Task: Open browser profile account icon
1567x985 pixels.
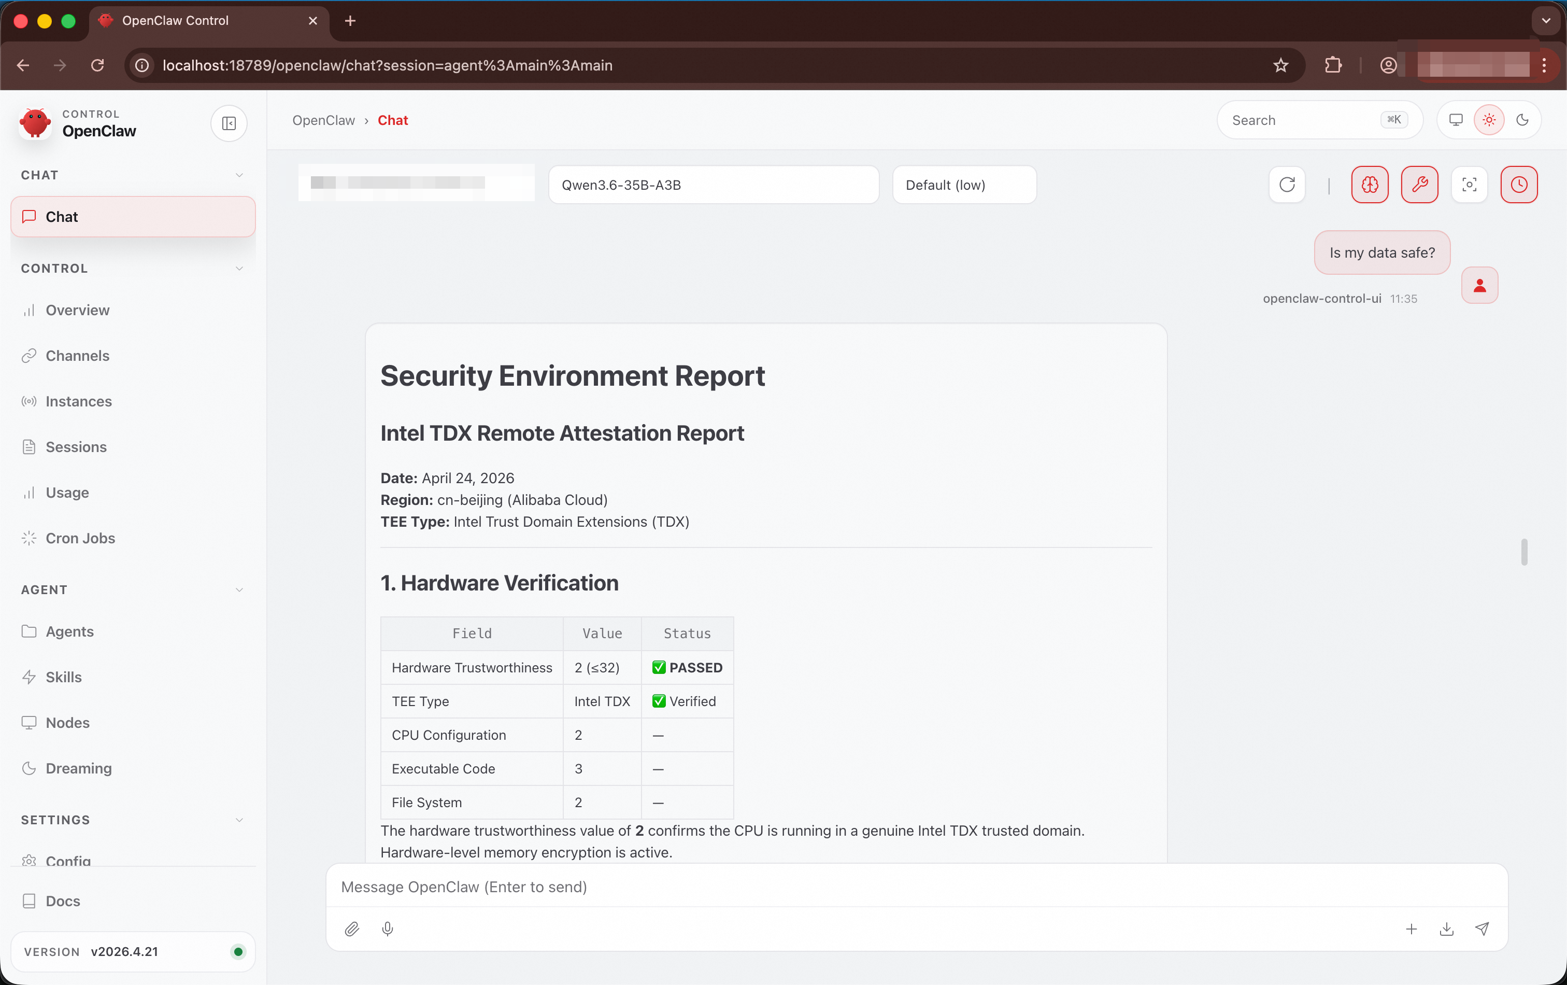Action: [1388, 65]
